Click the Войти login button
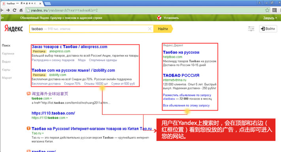This screenshot has width=281, height=152. tap(268, 29)
